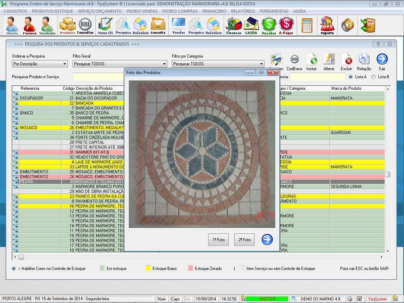Click the Pesquisar Produto e Serviço field
Image resolution: width=404 pixels, height=303 pixels.
98,77
